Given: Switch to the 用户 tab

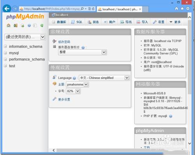Looking at the screenshot, I should [110, 22].
